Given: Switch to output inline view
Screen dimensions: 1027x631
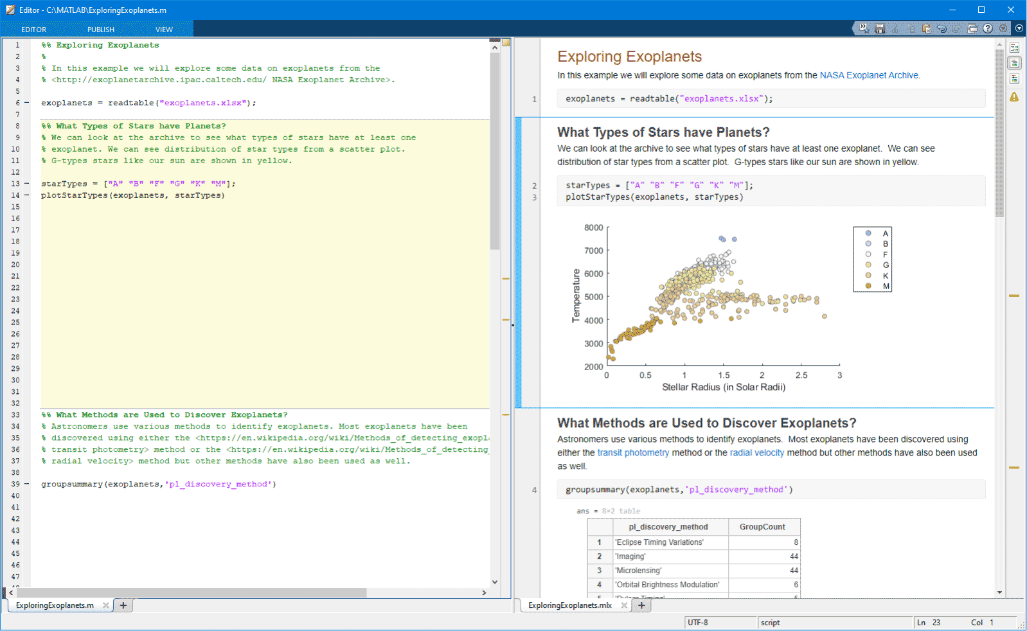Looking at the screenshot, I should pos(1014,63).
